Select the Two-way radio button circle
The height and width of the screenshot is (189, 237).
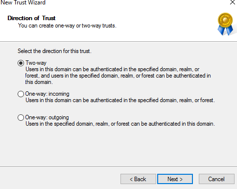coord(21,63)
